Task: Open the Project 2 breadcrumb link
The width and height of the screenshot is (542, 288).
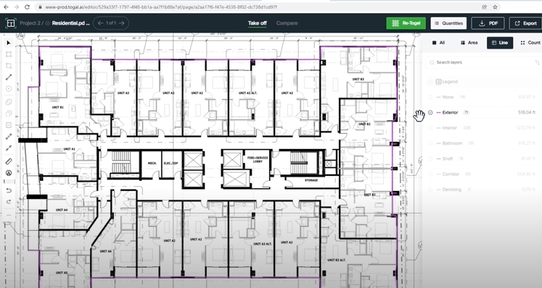Action: click(x=30, y=23)
